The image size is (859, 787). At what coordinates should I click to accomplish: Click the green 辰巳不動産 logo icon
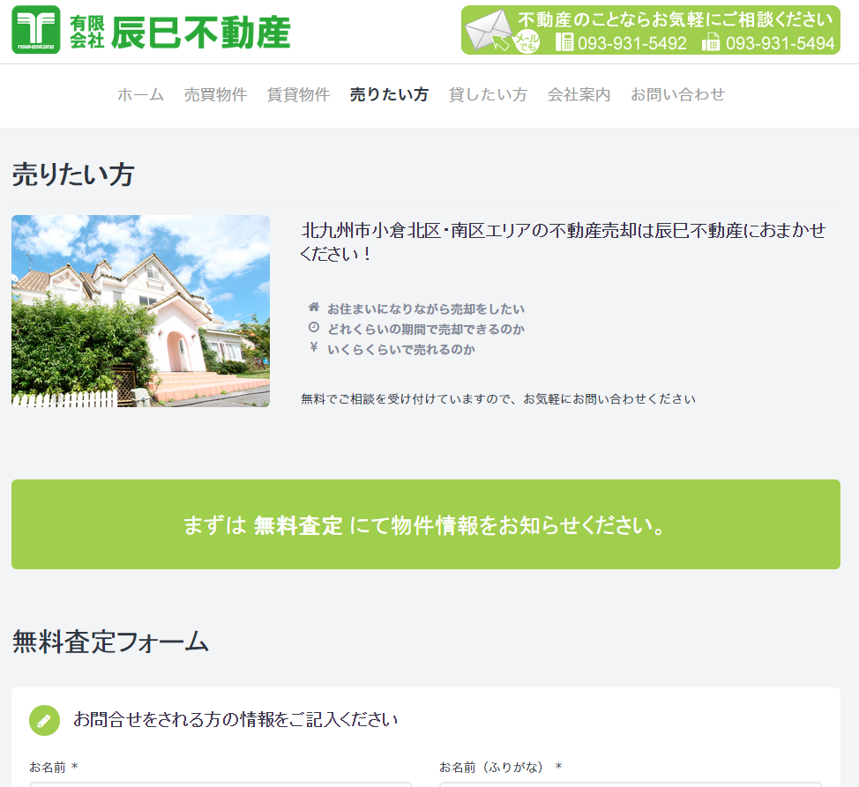[36, 30]
